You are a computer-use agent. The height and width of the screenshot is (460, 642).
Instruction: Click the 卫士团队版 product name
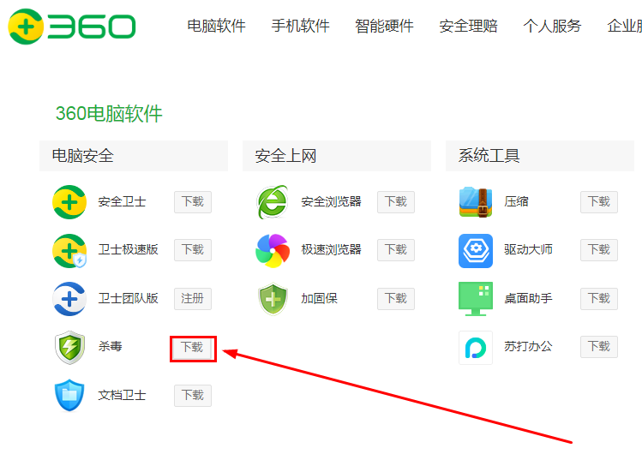click(x=129, y=298)
